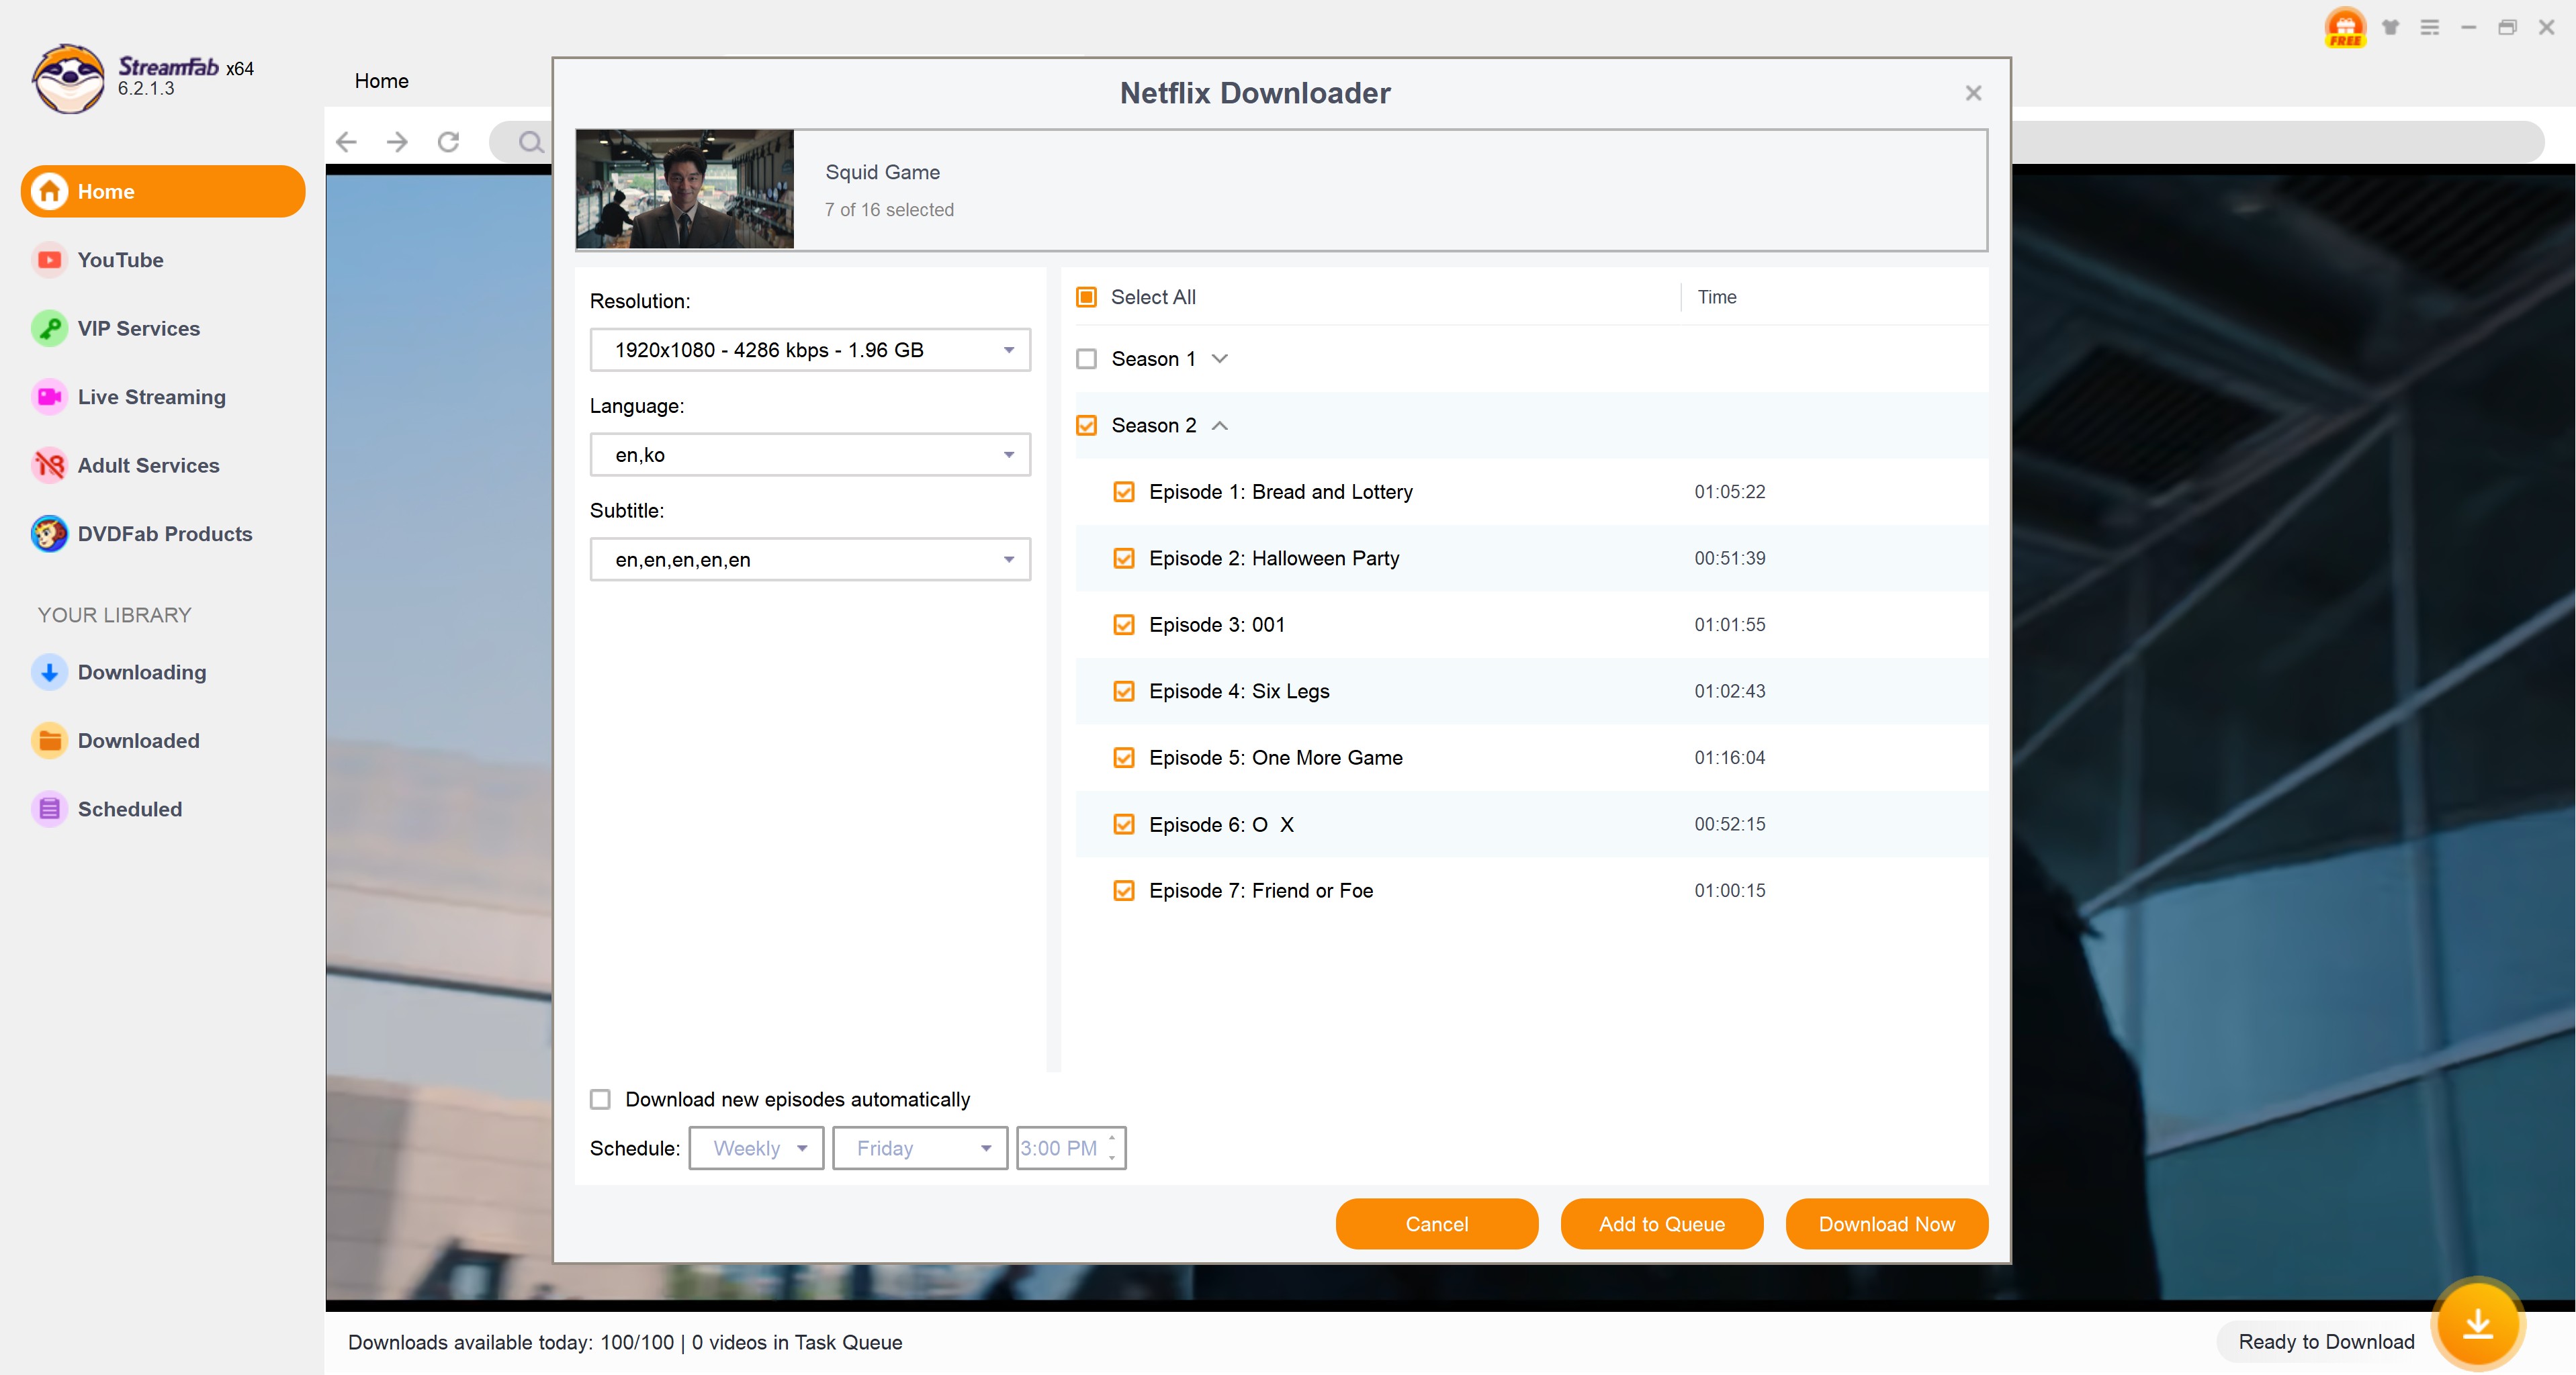This screenshot has height=1375, width=2576.
Task: Click the StreamFab sloth logo
Action: [x=68, y=78]
